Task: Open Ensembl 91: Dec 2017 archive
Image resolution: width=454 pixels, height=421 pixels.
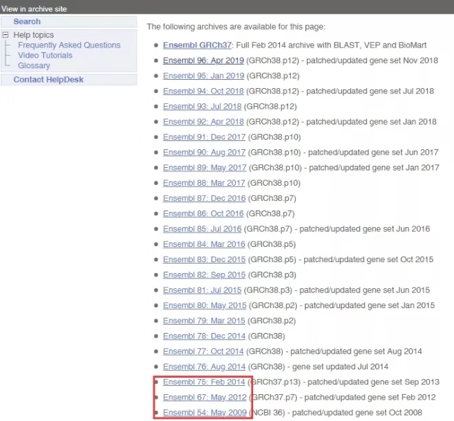Action: [204, 137]
